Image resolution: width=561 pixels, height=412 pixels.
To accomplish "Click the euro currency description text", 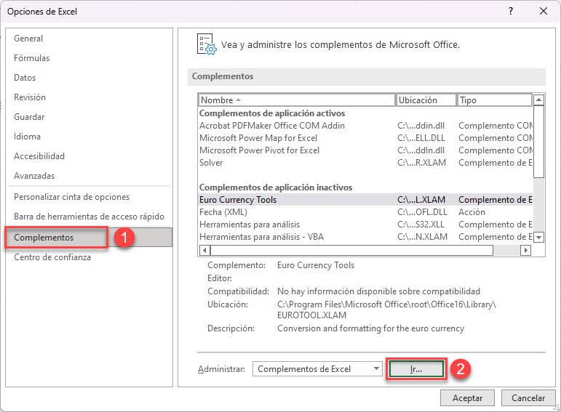I will click(370, 328).
